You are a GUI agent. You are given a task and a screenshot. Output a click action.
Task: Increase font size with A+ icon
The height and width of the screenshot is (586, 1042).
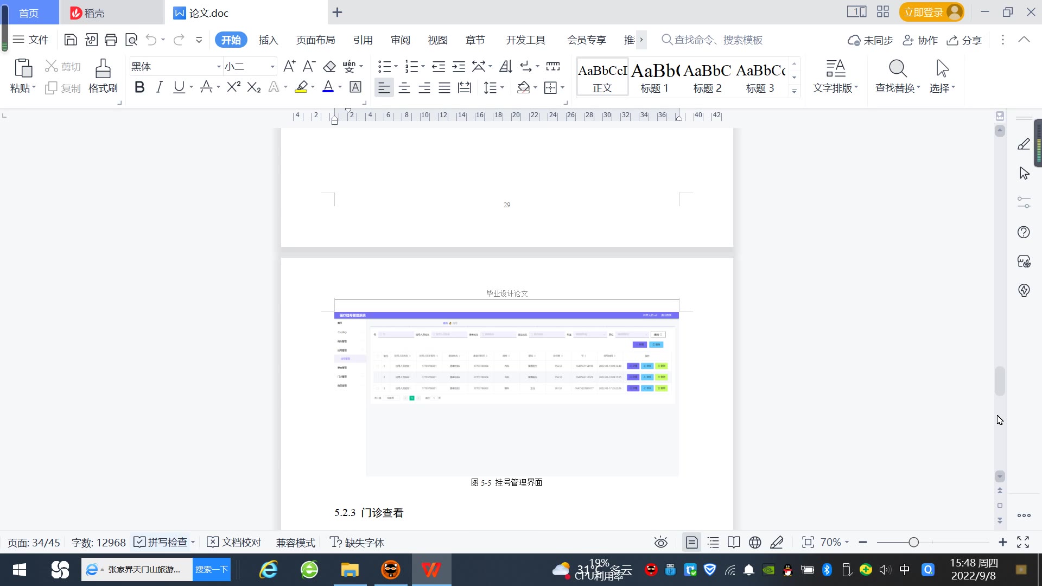(289, 66)
